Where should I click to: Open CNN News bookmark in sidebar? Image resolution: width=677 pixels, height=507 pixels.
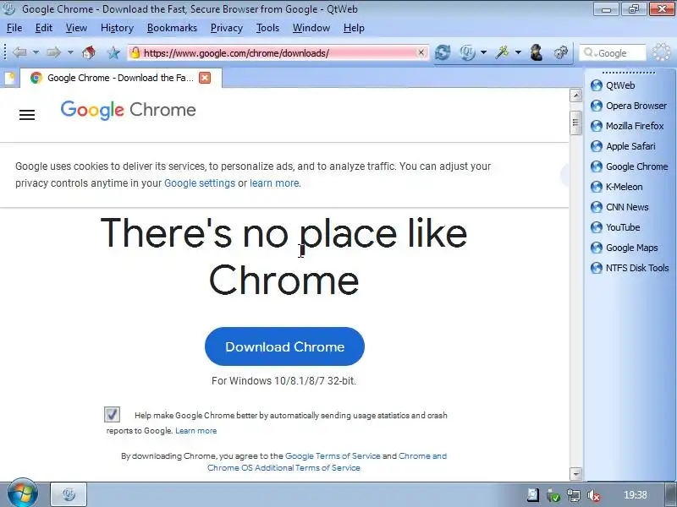coord(619,207)
